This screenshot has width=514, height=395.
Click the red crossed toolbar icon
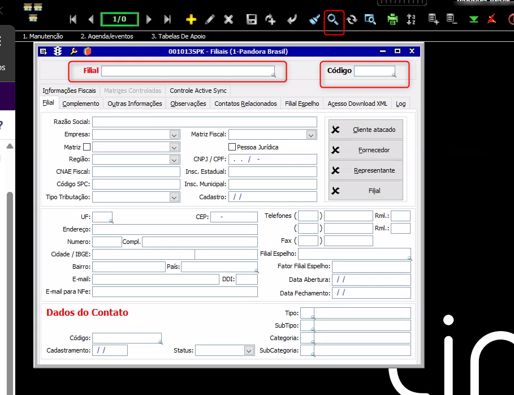click(x=491, y=19)
